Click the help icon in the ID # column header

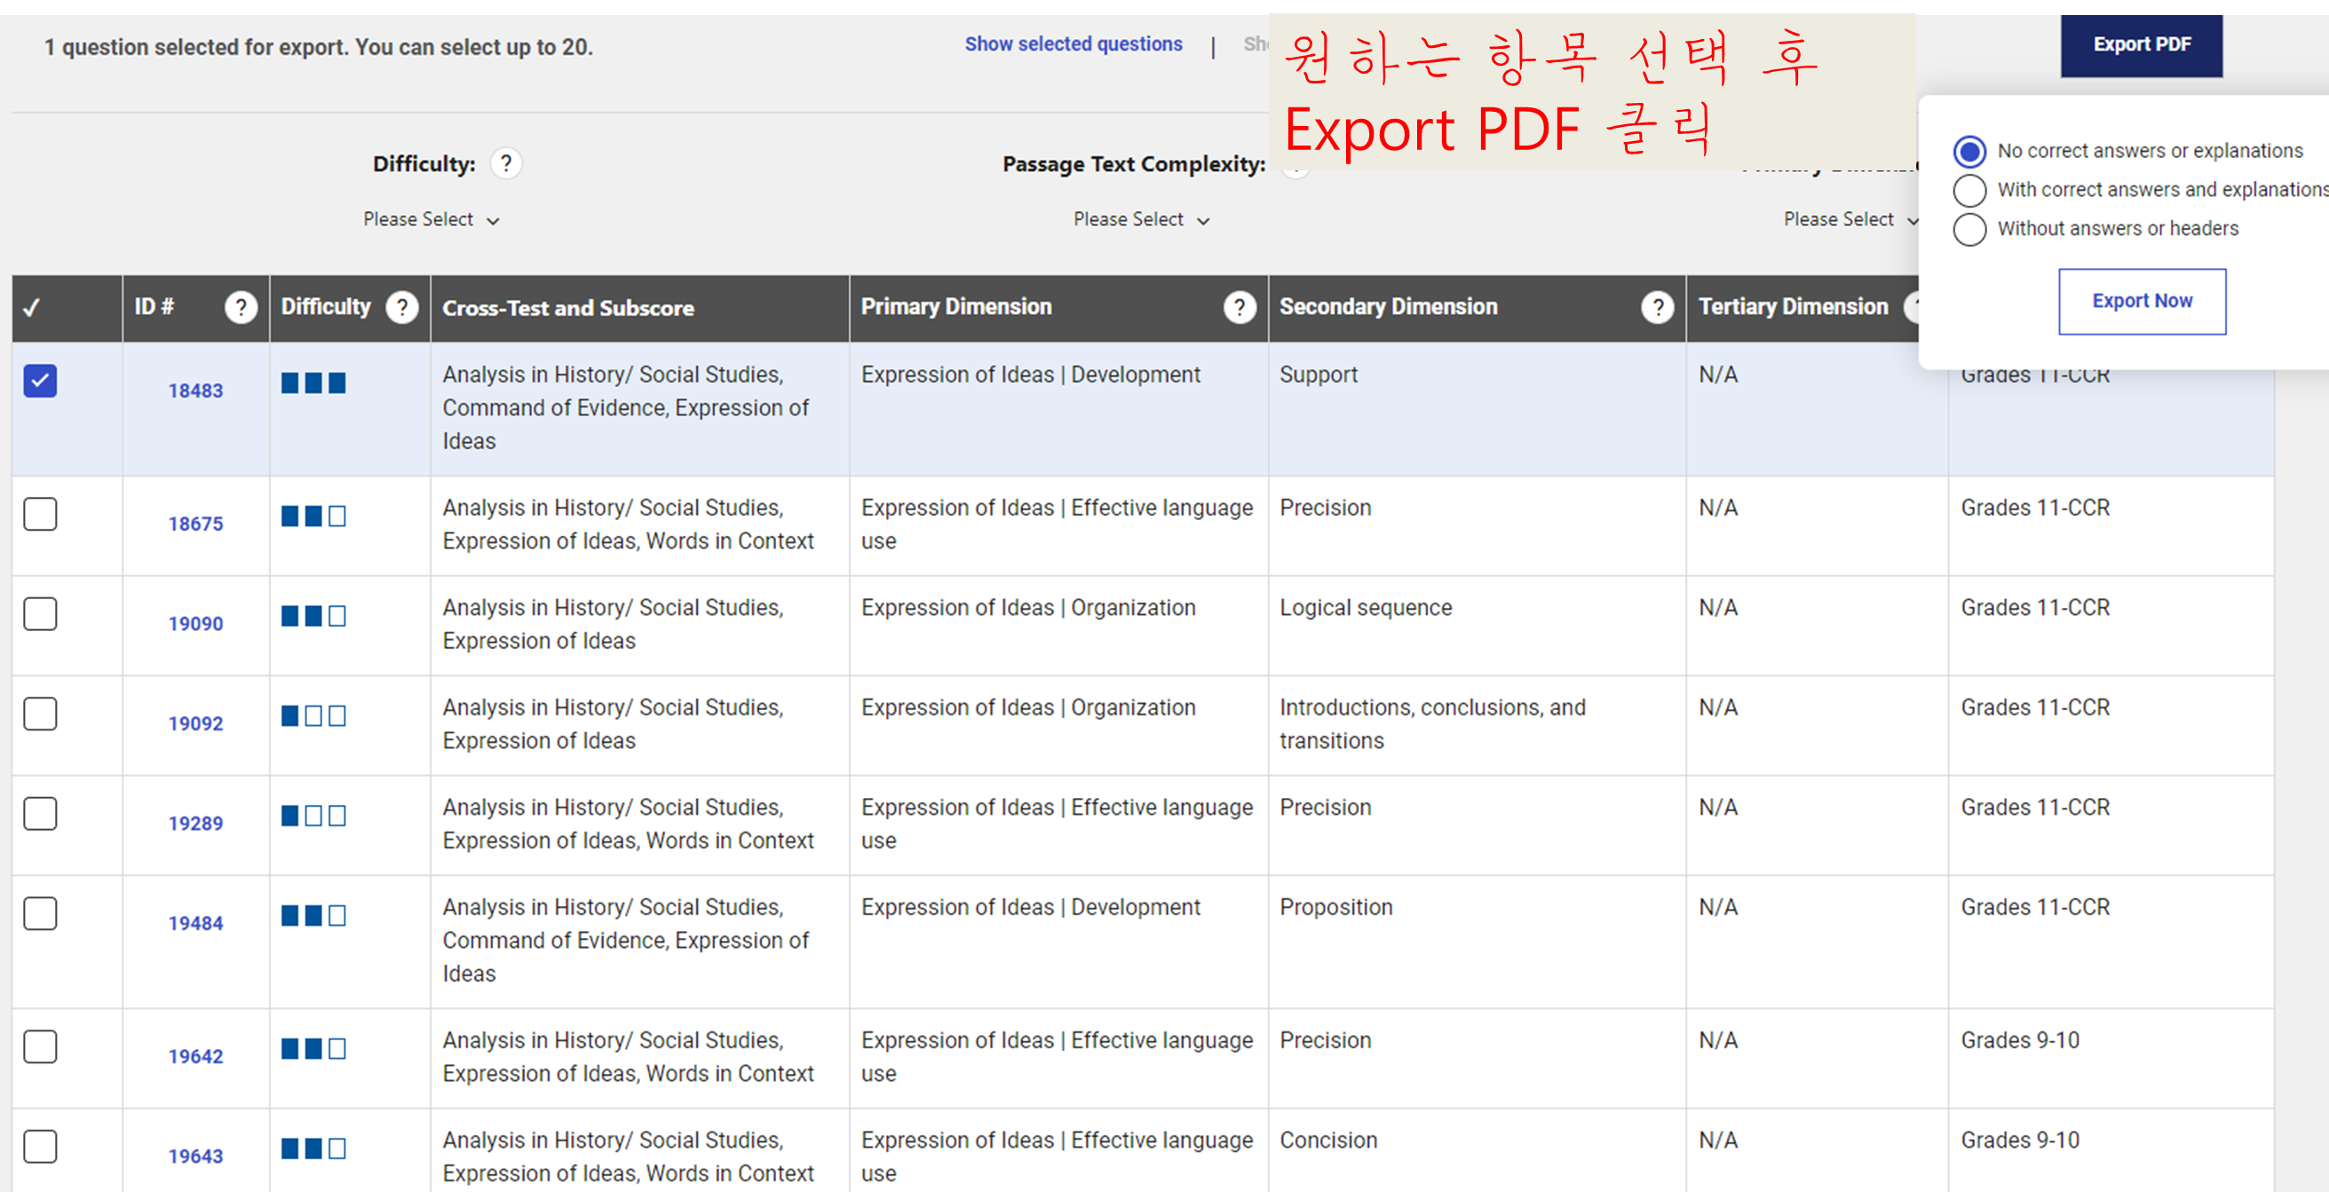tap(241, 307)
